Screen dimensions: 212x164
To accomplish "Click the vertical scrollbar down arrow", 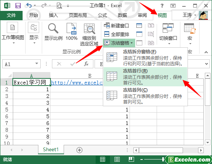I will tap(207, 142).
